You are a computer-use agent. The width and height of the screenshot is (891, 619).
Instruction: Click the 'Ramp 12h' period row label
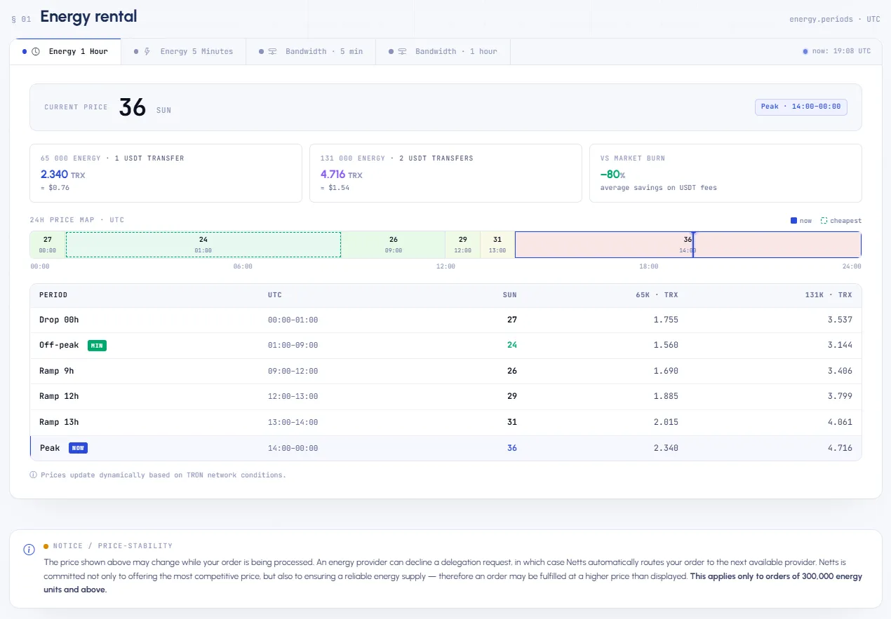(x=59, y=396)
